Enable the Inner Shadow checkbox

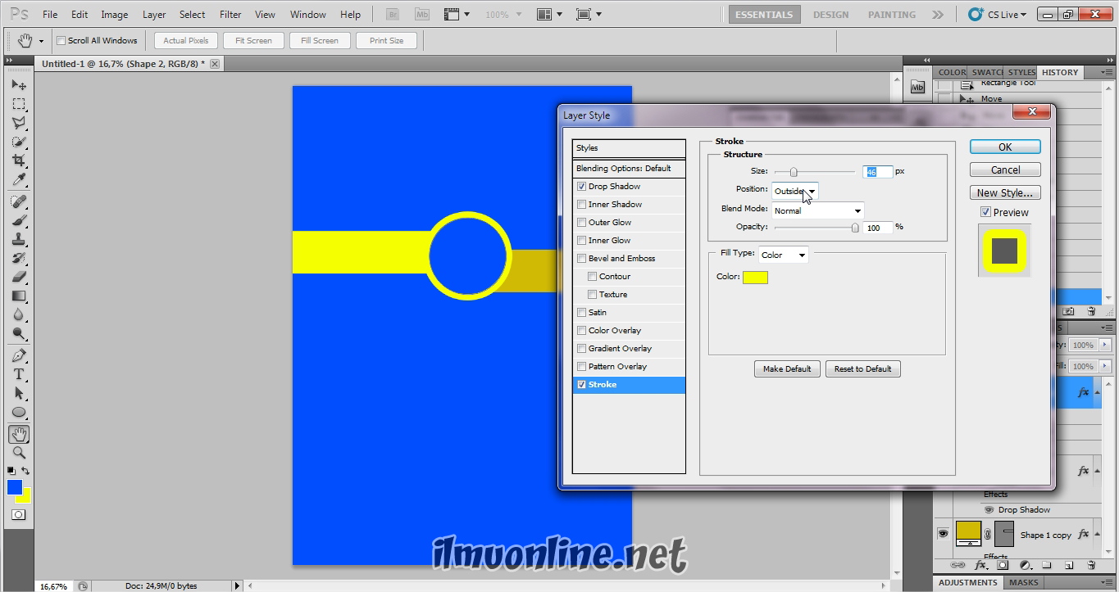(581, 205)
